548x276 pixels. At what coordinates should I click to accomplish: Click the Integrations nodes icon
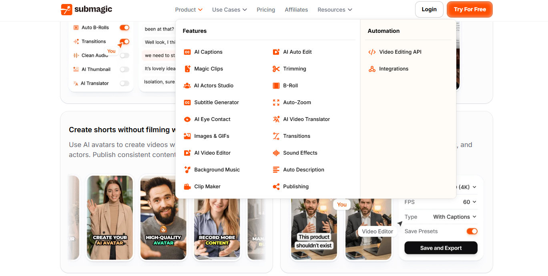click(372, 69)
